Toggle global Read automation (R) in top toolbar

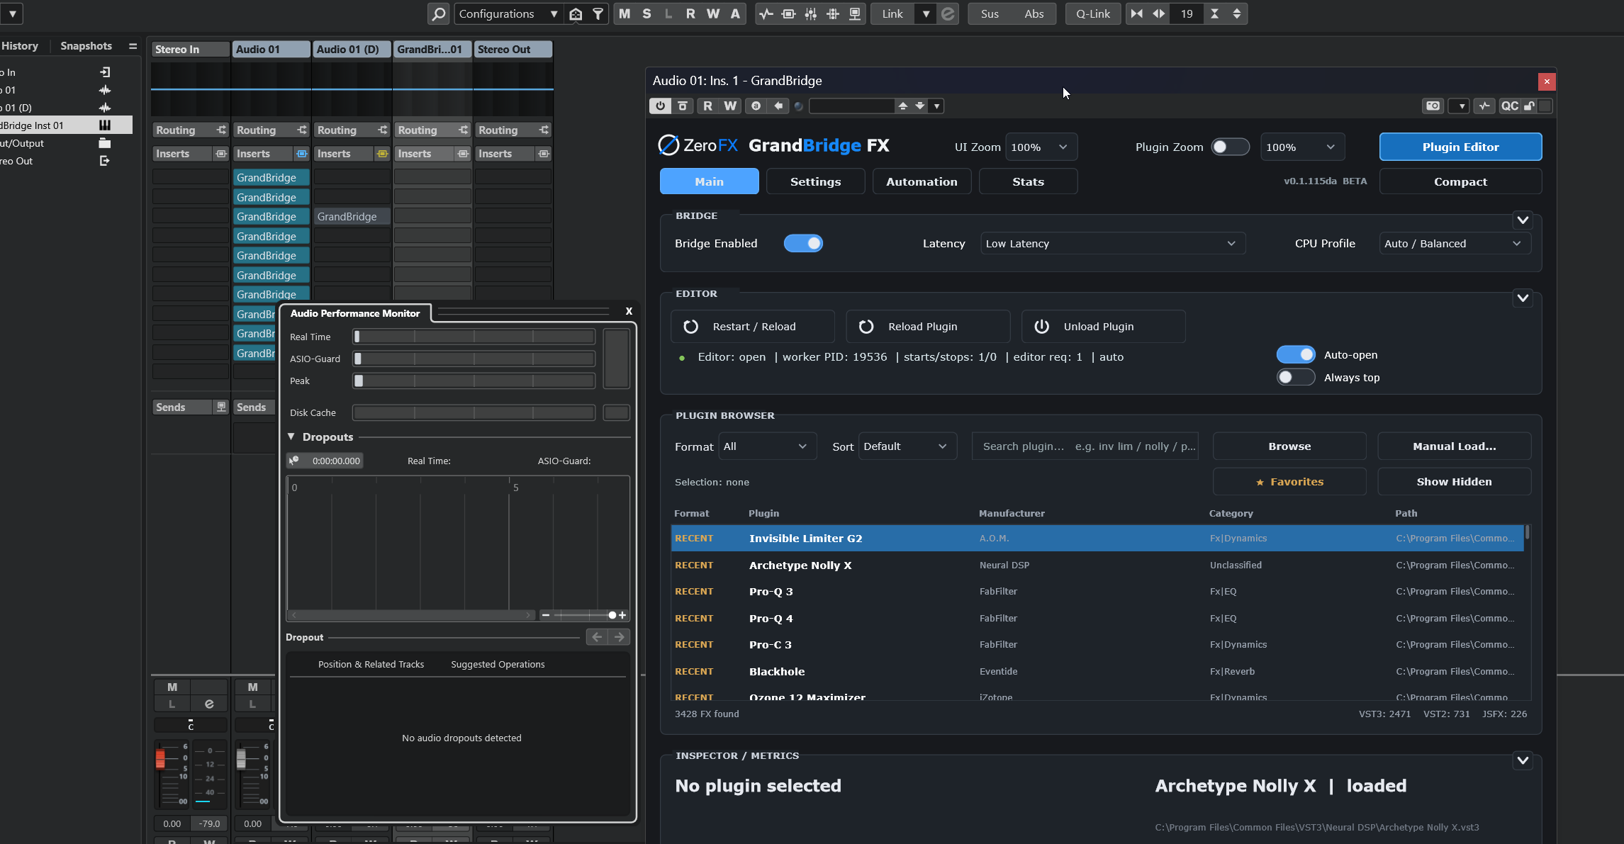click(x=690, y=13)
